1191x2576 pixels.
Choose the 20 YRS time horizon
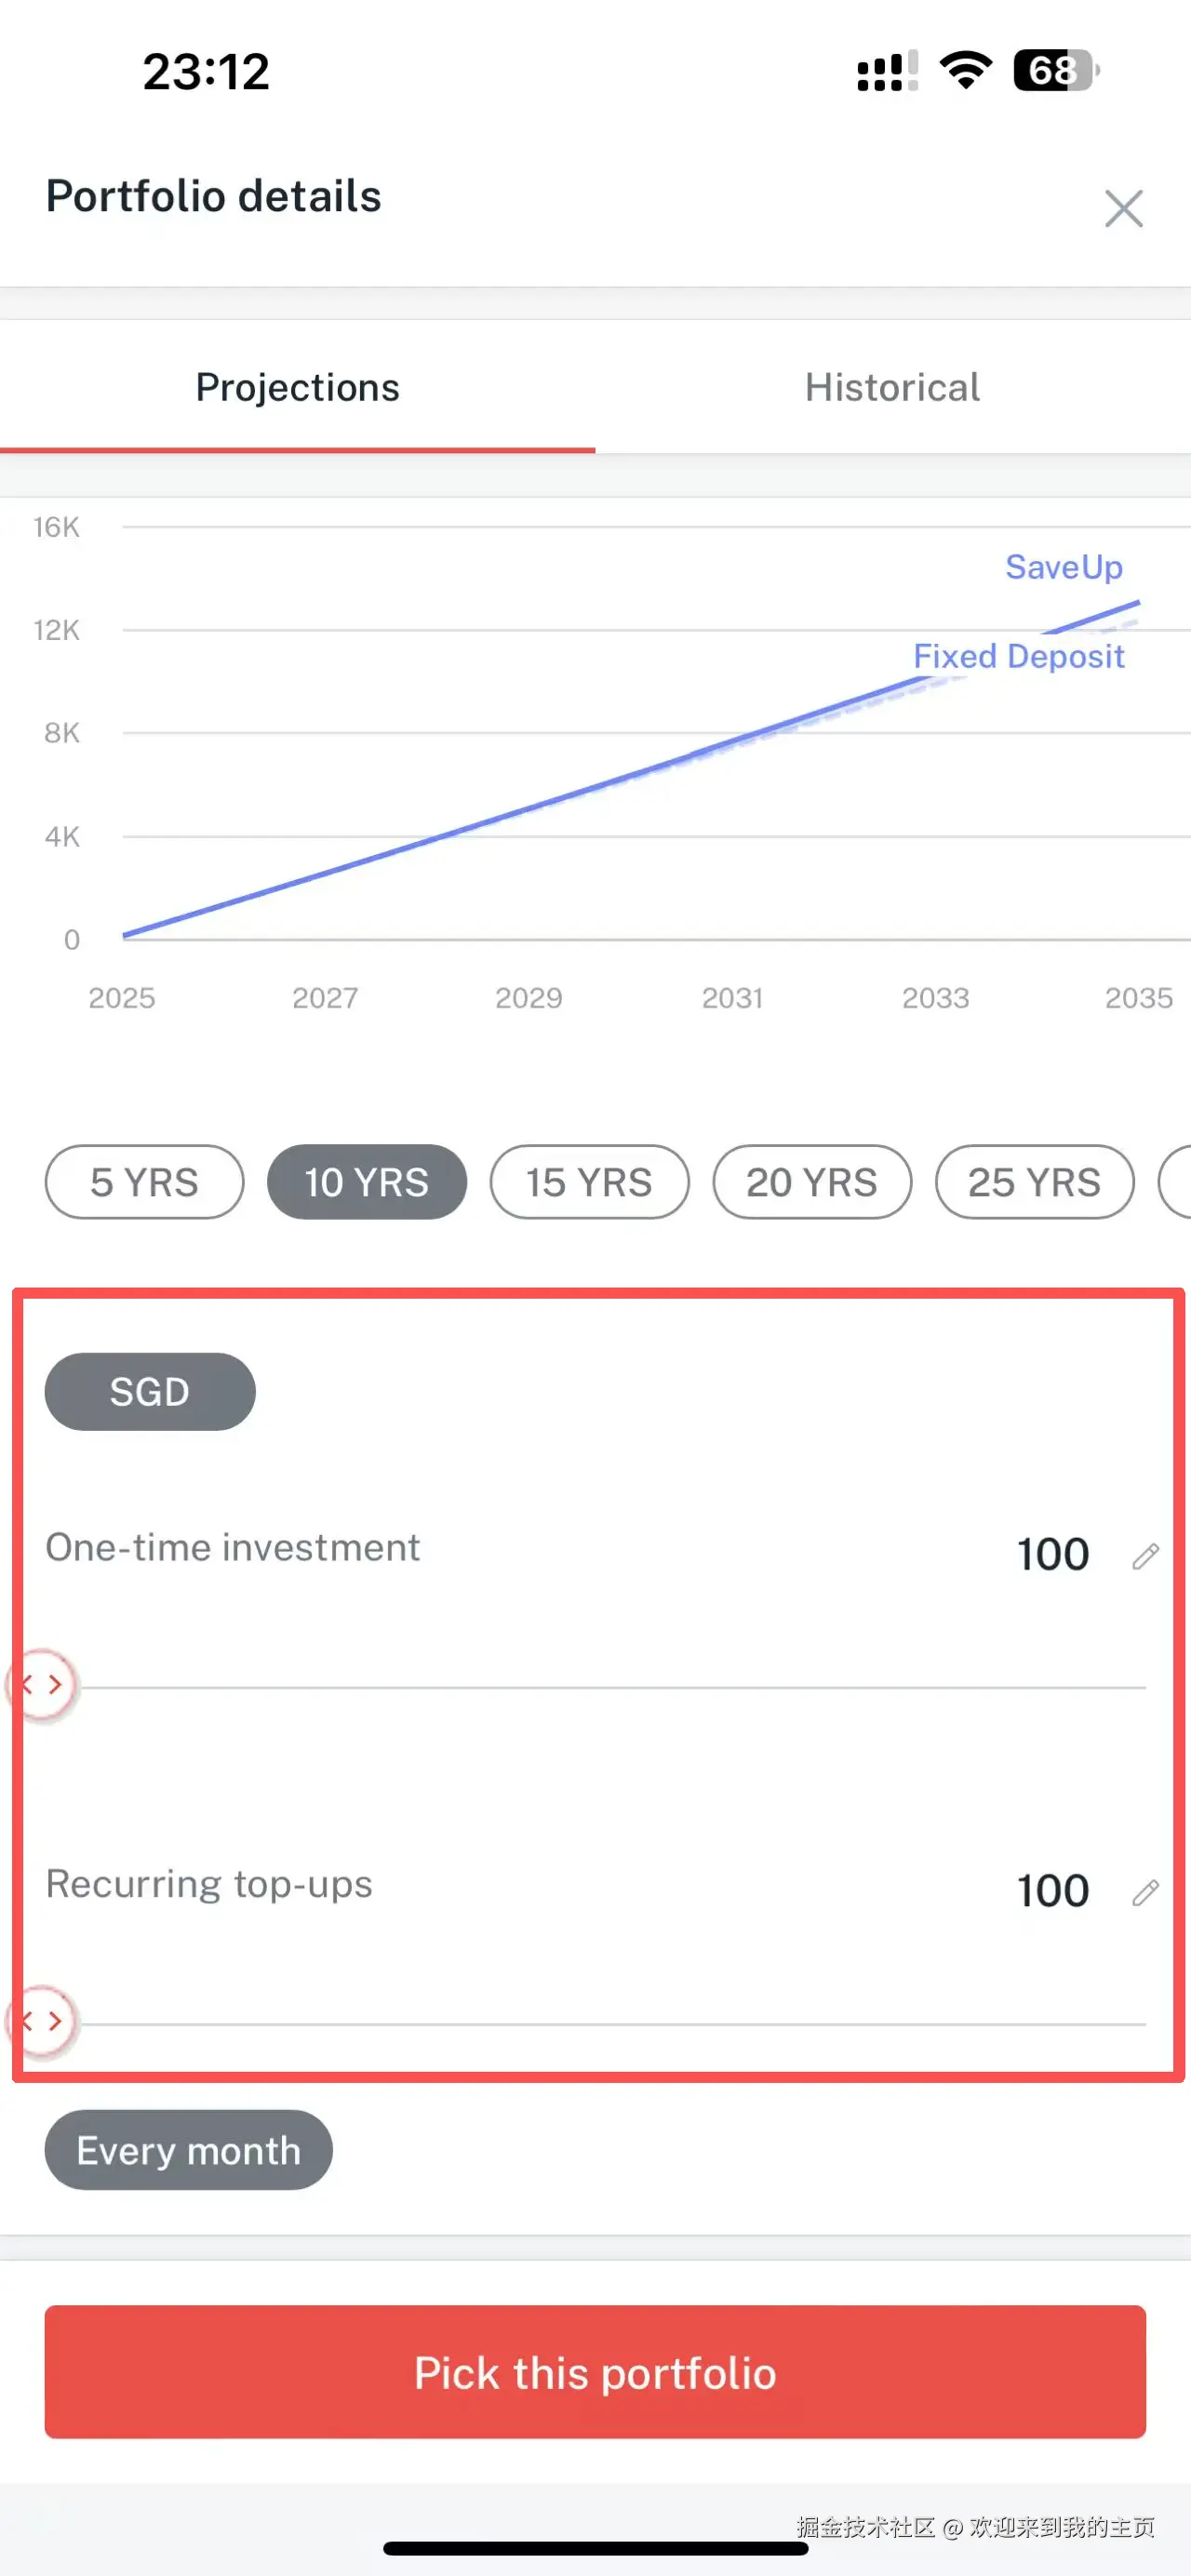(x=812, y=1182)
